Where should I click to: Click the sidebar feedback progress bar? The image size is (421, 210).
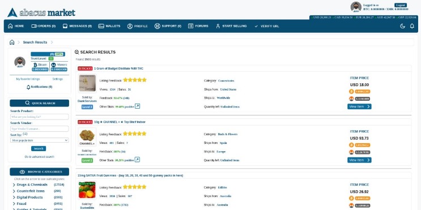[x=48, y=54]
